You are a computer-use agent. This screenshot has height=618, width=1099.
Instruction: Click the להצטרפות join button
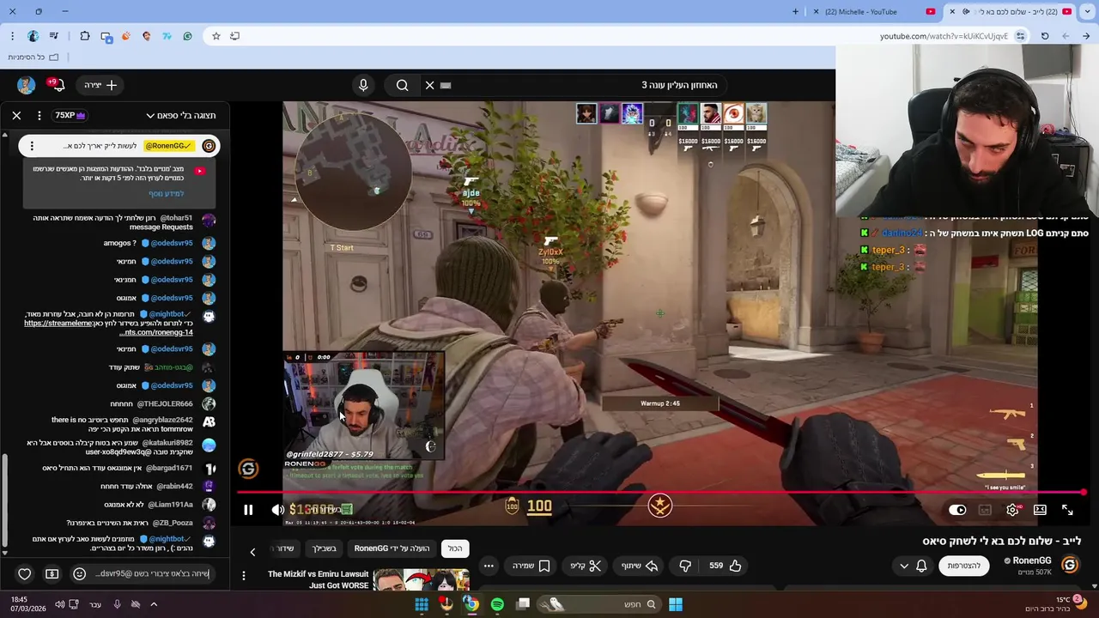964,566
